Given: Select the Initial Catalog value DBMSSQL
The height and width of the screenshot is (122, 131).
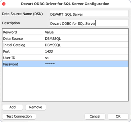Looking at the screenshot, I should (x=86, y=45).
